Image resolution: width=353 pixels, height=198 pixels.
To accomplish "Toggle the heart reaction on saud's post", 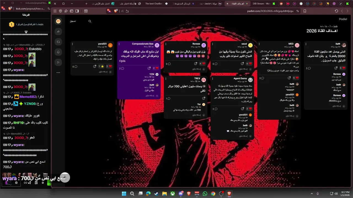I will (249, 64).
